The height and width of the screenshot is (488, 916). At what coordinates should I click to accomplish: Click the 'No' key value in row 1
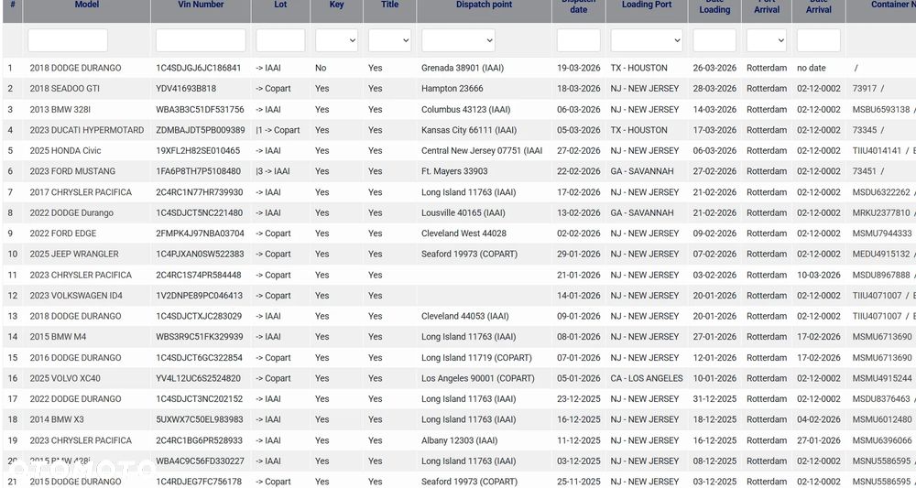321,68
